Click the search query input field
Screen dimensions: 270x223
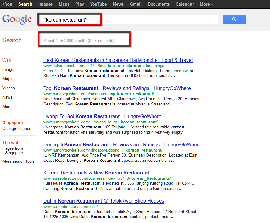130,19
